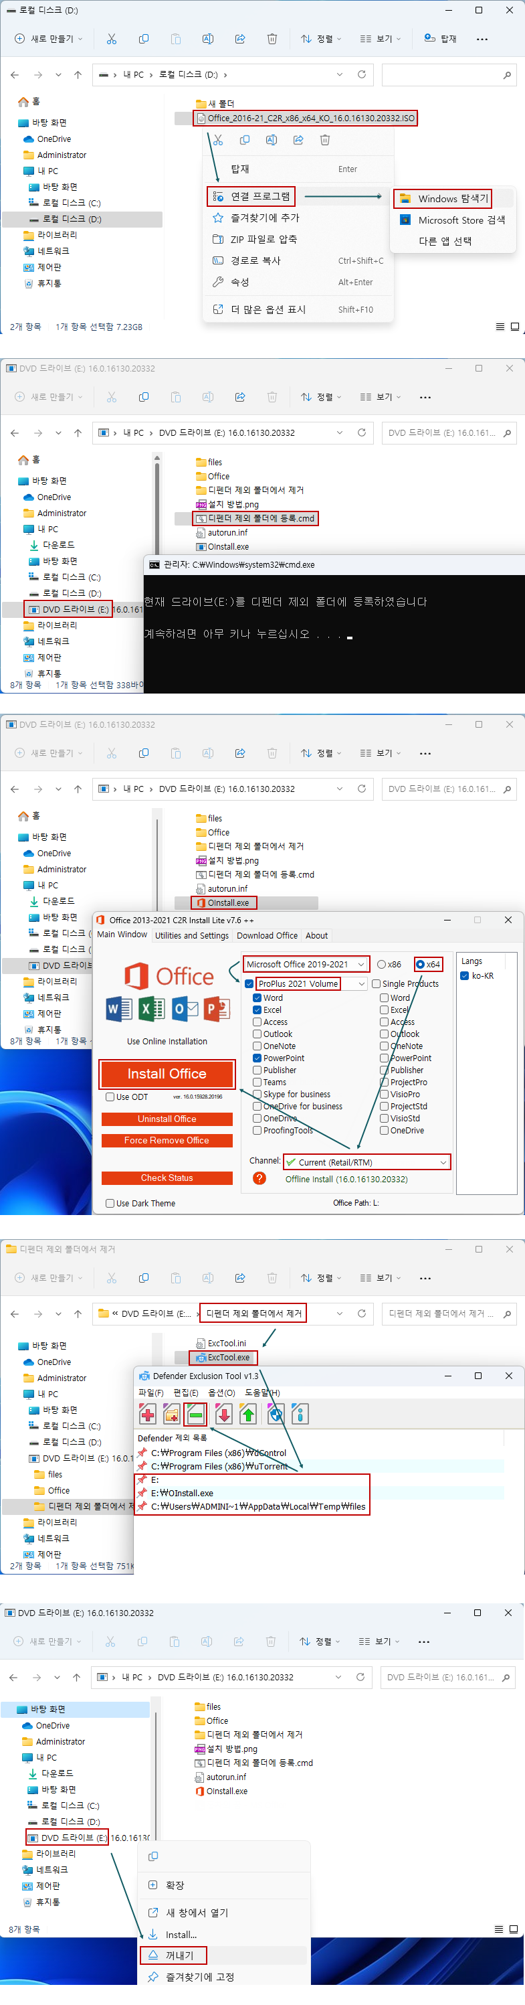Switch to the Utilities and Settings tab
The width and height of the screenshot is (525, 2005).
click(191, 936)
